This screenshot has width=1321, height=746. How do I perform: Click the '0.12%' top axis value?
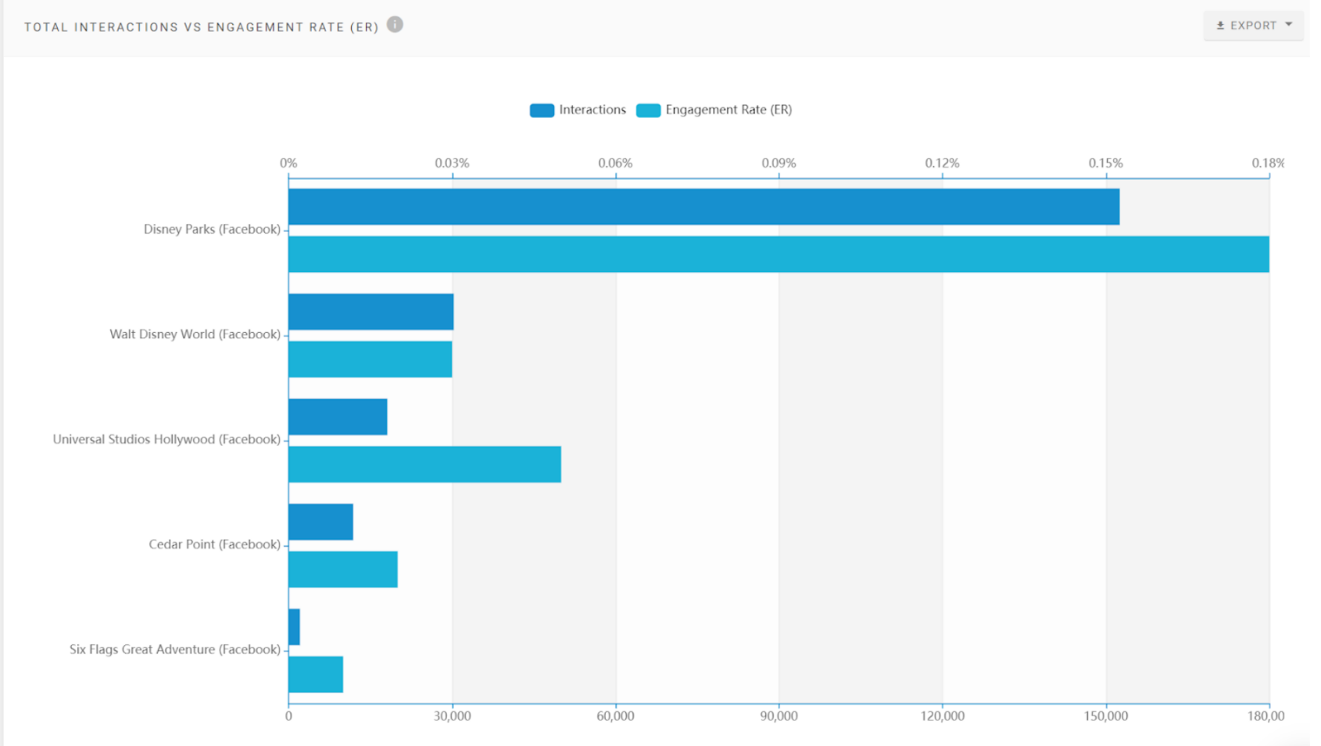coord(942,163)
